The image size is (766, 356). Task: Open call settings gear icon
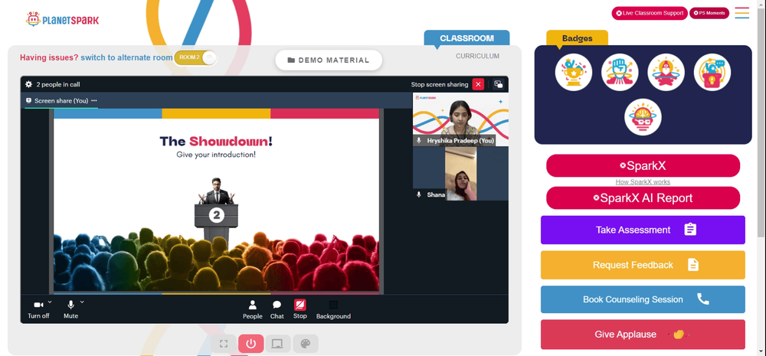[x=29, y=84]
